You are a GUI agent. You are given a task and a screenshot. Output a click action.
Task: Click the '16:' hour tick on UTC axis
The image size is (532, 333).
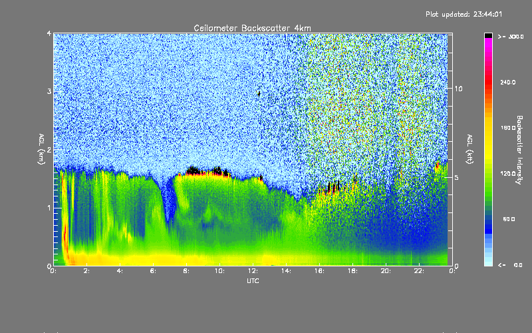click(x=319, y=271)
